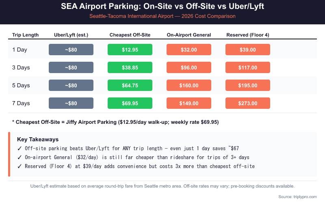This screenshot has width=325, height=203.
Task: Click the 7 Days row label
Action: point(21,103)
